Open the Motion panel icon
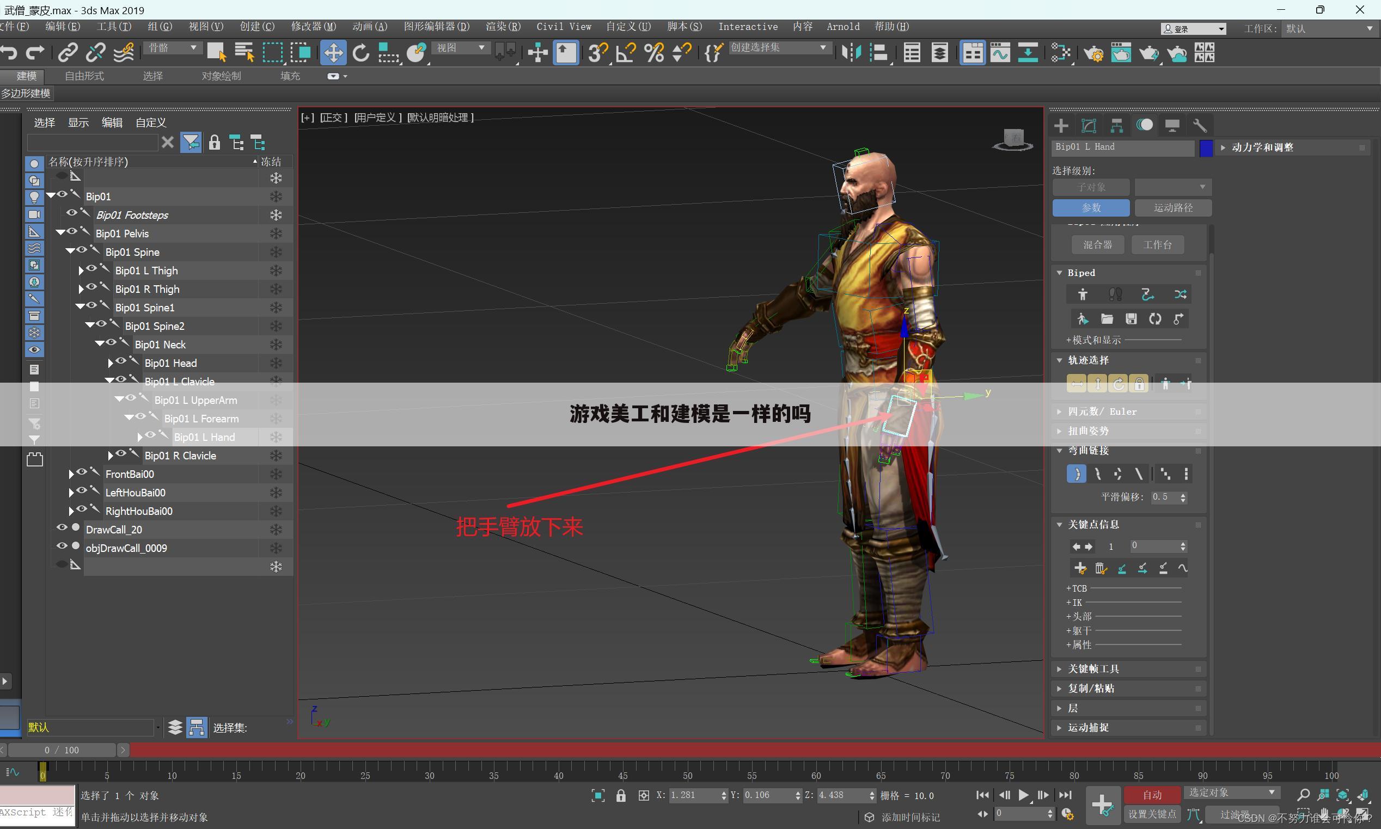Viewport: 1381px width, 829px height. 1145,125
